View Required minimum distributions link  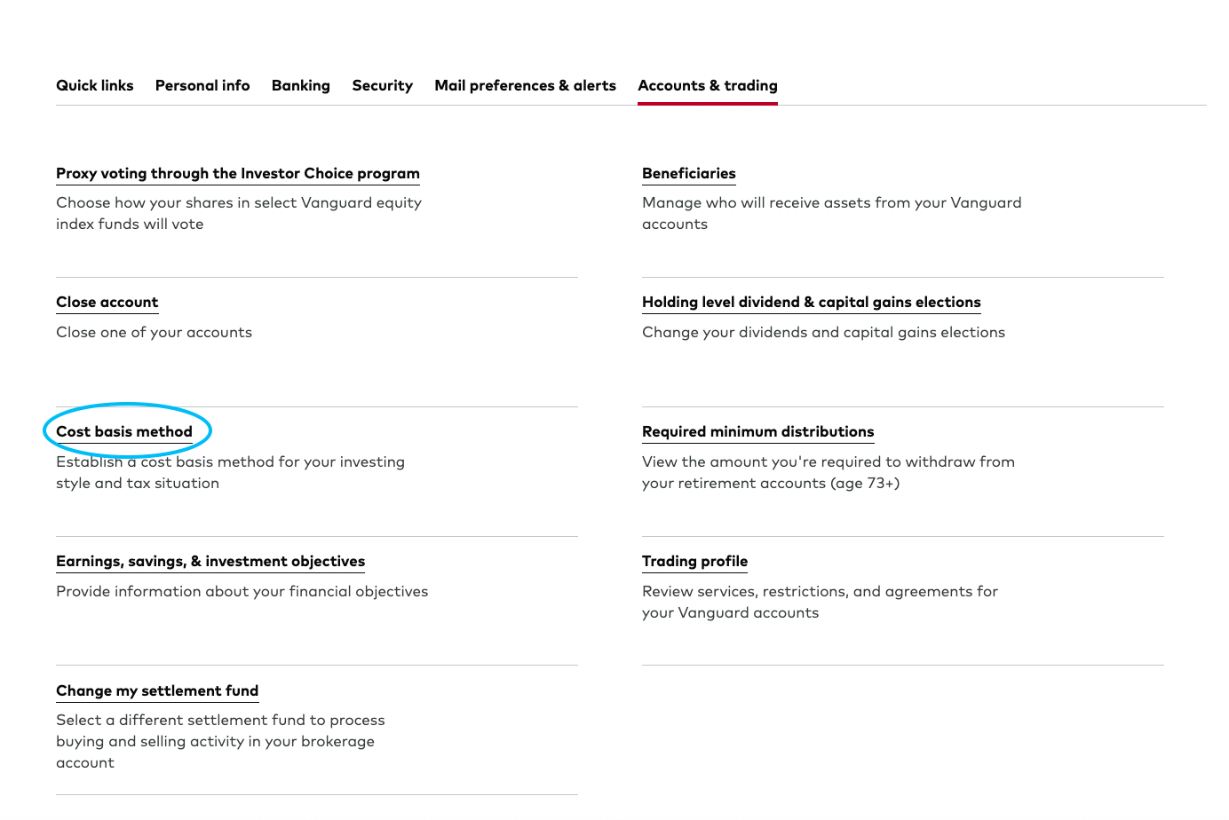[x=757, y=431]
